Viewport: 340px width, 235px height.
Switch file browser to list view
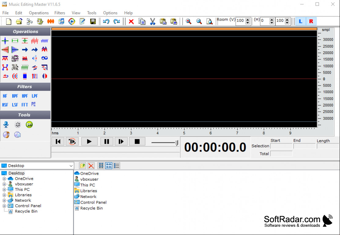117,166
